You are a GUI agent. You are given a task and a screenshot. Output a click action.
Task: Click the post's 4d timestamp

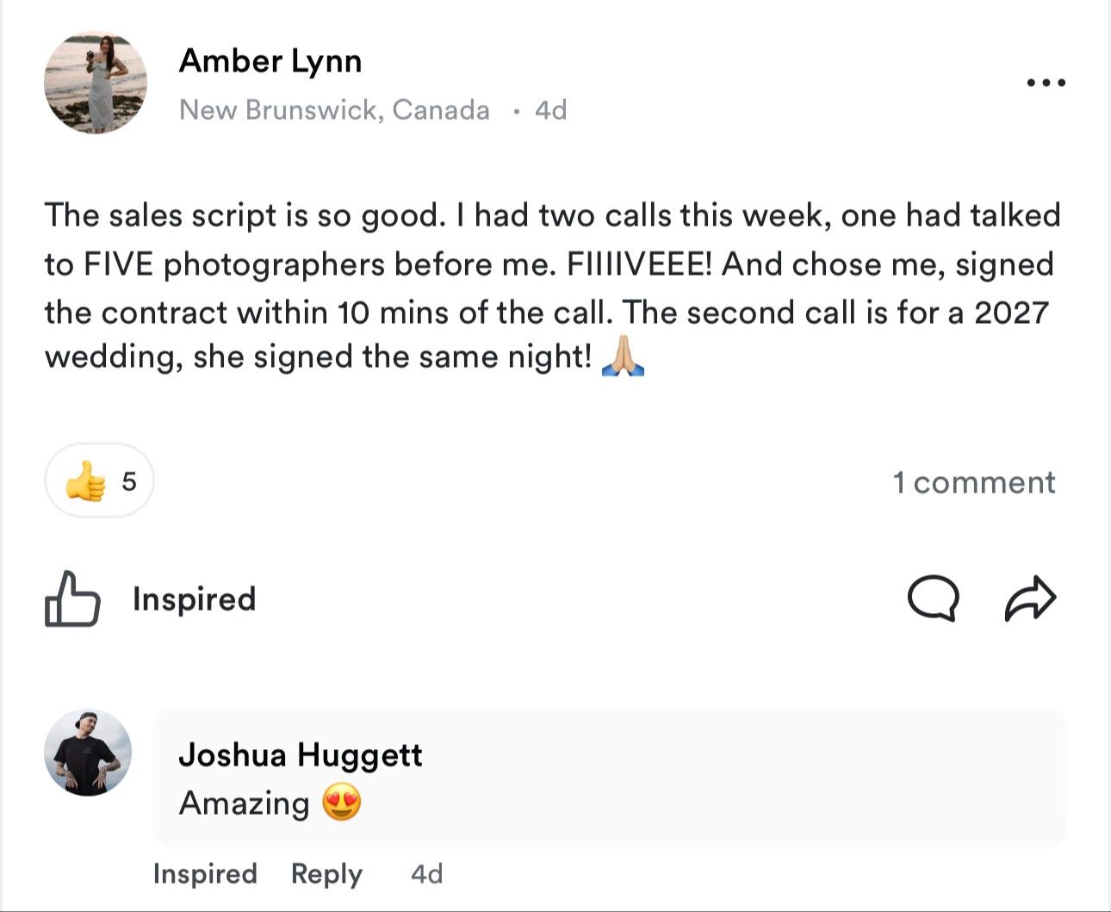(550, 109)
